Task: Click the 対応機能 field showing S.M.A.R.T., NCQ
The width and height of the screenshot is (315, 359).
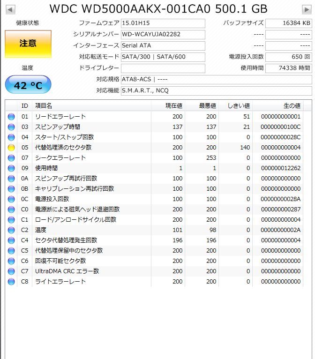Action: [x=217, y=90]
